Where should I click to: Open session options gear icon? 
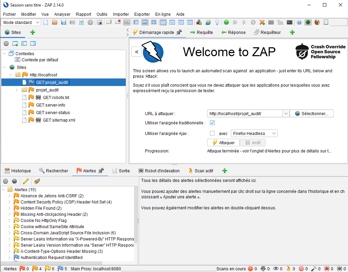click(90, 23)
